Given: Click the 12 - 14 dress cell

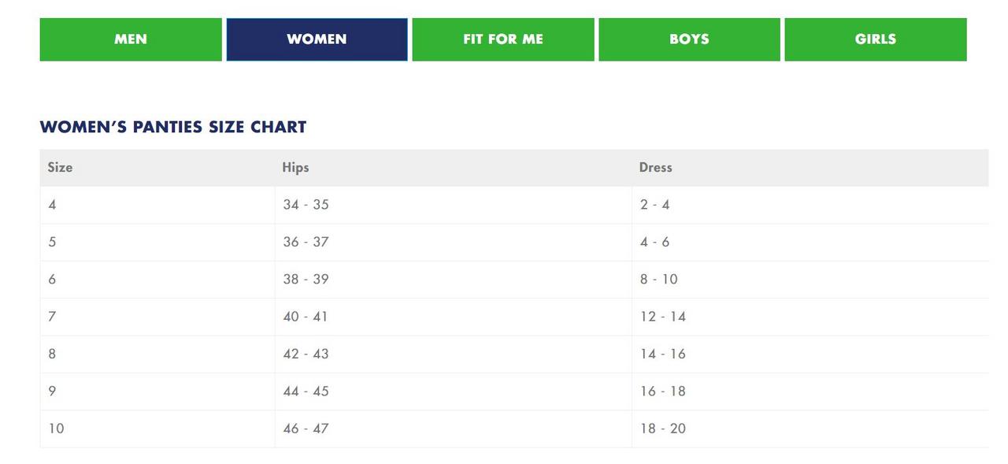Looking at the screenshot, I should (x=810, y=317).
